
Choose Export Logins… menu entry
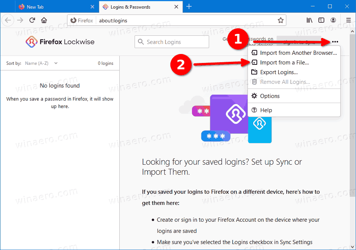pyautogui.click(x=294, y=72)
